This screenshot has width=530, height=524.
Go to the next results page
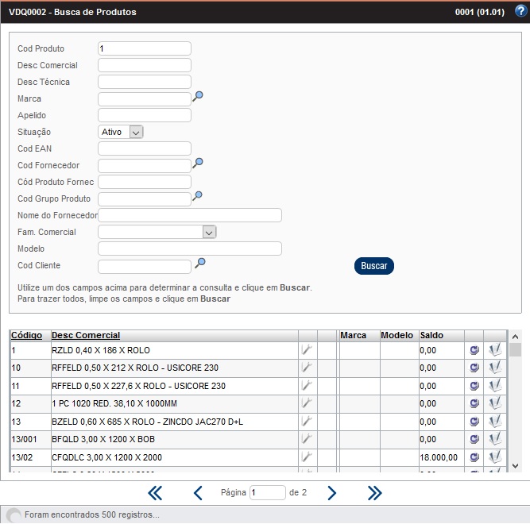[332, 493]
